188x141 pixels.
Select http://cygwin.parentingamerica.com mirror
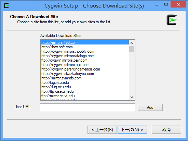click(85, 69)
